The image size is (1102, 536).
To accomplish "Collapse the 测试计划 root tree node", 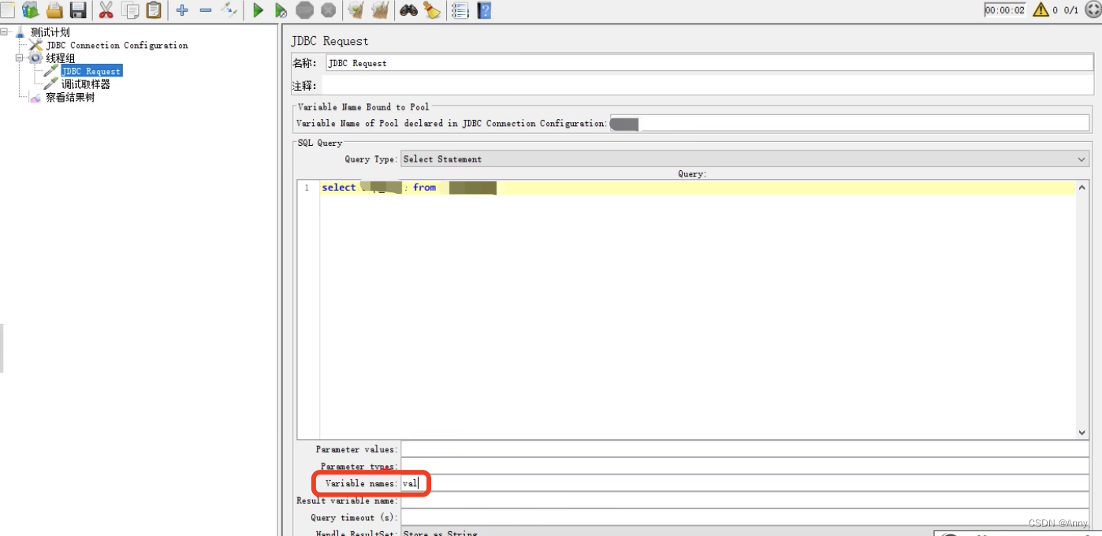I will point(5,32).
